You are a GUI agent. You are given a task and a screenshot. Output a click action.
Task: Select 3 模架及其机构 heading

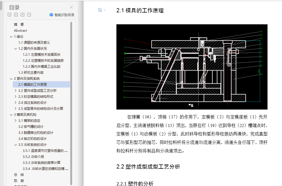click(x=25, y=115)
